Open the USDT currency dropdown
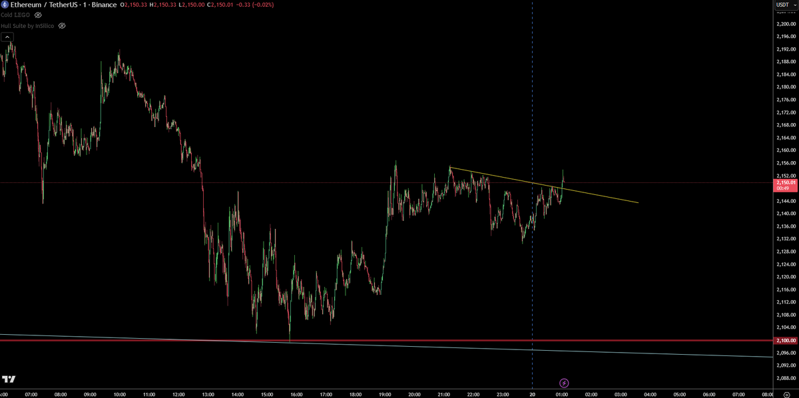This screenshot has width=799, height=398. [x=786, y=5]
